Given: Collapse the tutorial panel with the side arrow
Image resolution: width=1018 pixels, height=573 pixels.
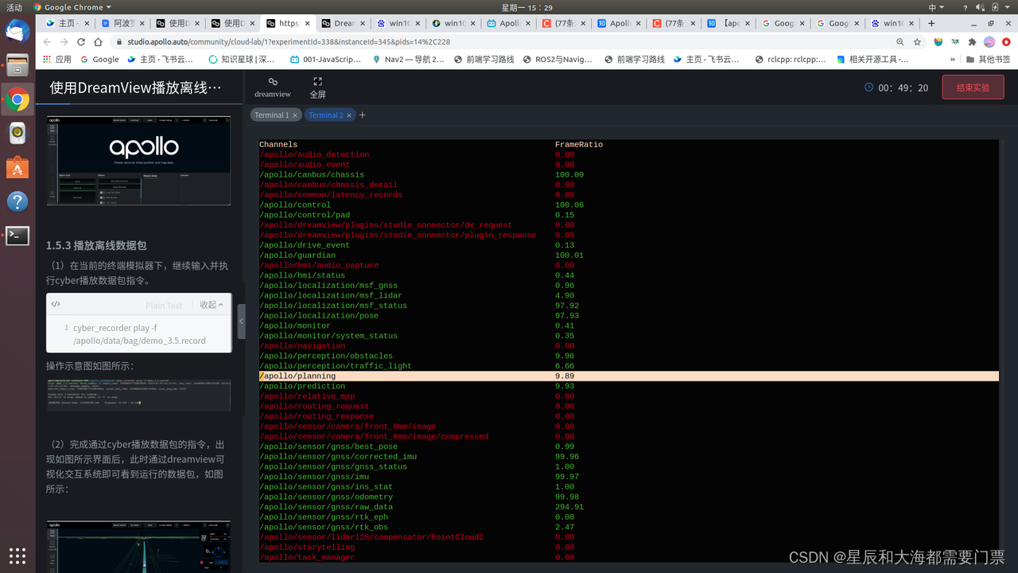Looking at the screenshot, I should pos(242,322).
